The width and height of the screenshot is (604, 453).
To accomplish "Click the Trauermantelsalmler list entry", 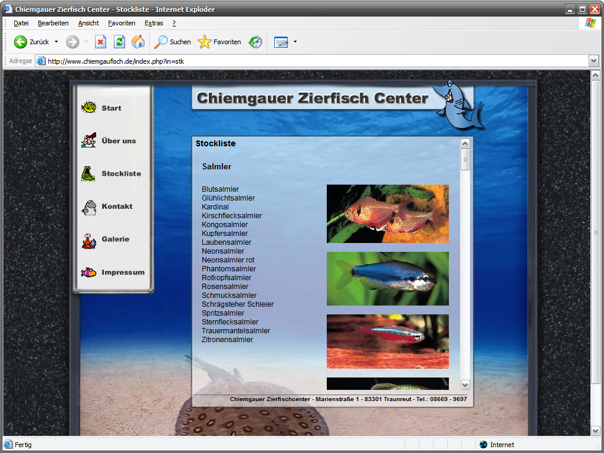I will pyautogui.click(x=236, y=331).
